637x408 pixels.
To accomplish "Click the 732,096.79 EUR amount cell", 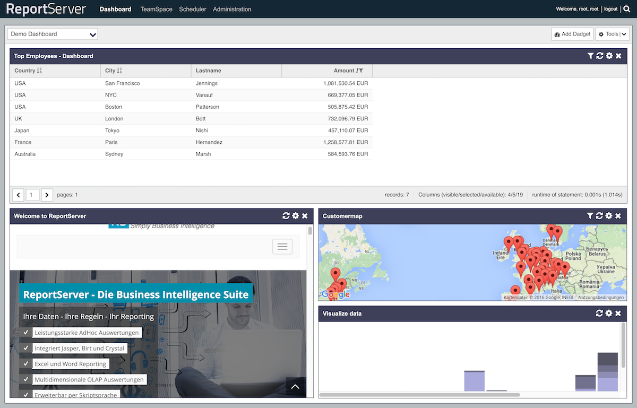I will click(327, 119).
